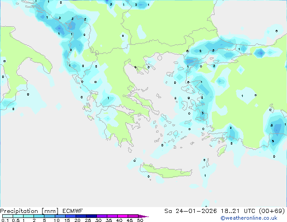
Task: Click the "0.5" legend scale label
Action: click(15, 220)
